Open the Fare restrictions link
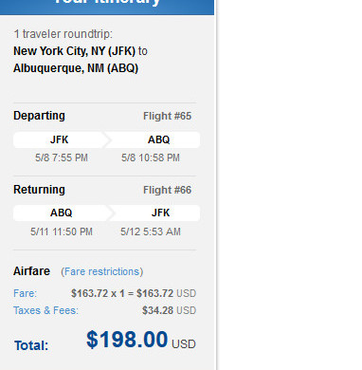The height and width of the screenshot is (370, 362). 101,271
